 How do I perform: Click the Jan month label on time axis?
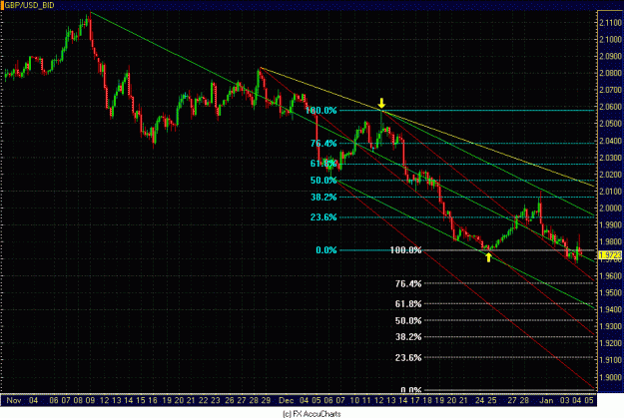click(x=546, y=400)
